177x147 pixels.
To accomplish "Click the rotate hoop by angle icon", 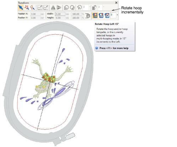I will click(x=107, y=16).
